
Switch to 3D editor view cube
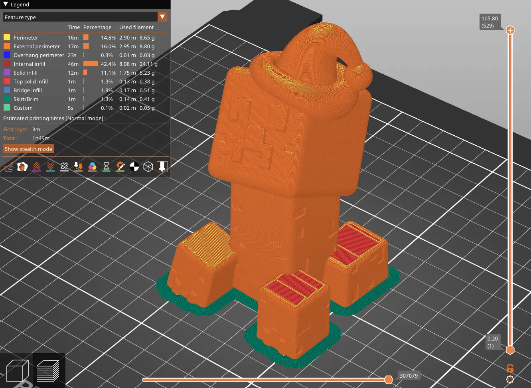click(x=18, y=371)
